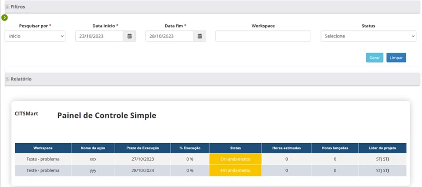Viewport: 422px width, 187px height.
Task: Click the Horas lançadas column header
Action: pos(335,148)
